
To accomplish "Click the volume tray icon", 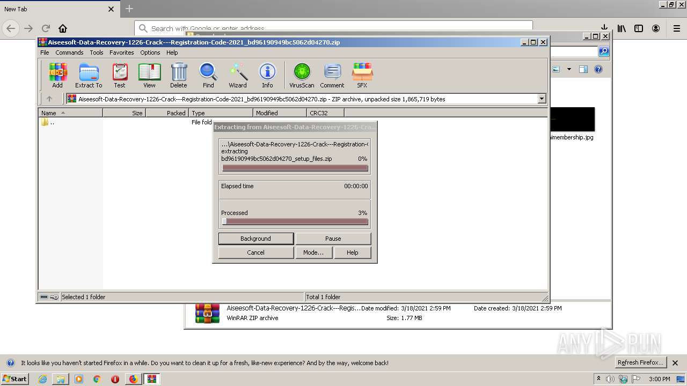I will coord(610,379).
